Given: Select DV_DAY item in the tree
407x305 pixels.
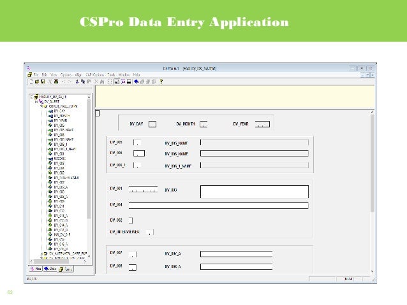Looking at the screenshot, I should 59,111.
